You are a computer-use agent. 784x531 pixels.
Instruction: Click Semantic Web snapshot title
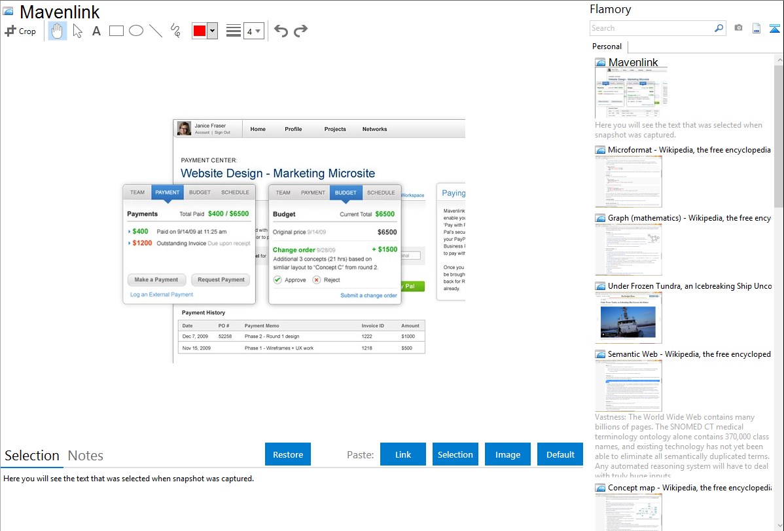point(689,354)
